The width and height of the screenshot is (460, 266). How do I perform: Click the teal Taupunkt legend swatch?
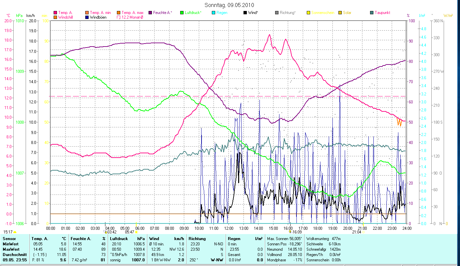click(372, 13)
